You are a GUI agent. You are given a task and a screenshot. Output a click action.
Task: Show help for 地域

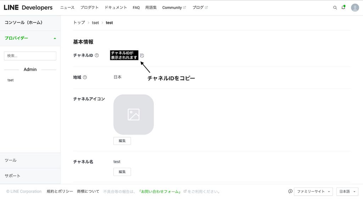(85, 77)
